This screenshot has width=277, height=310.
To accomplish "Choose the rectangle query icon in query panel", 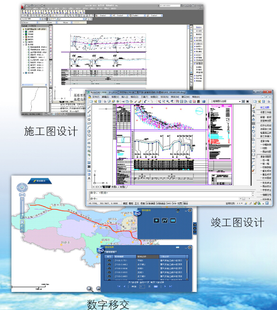I will [173, 220].
